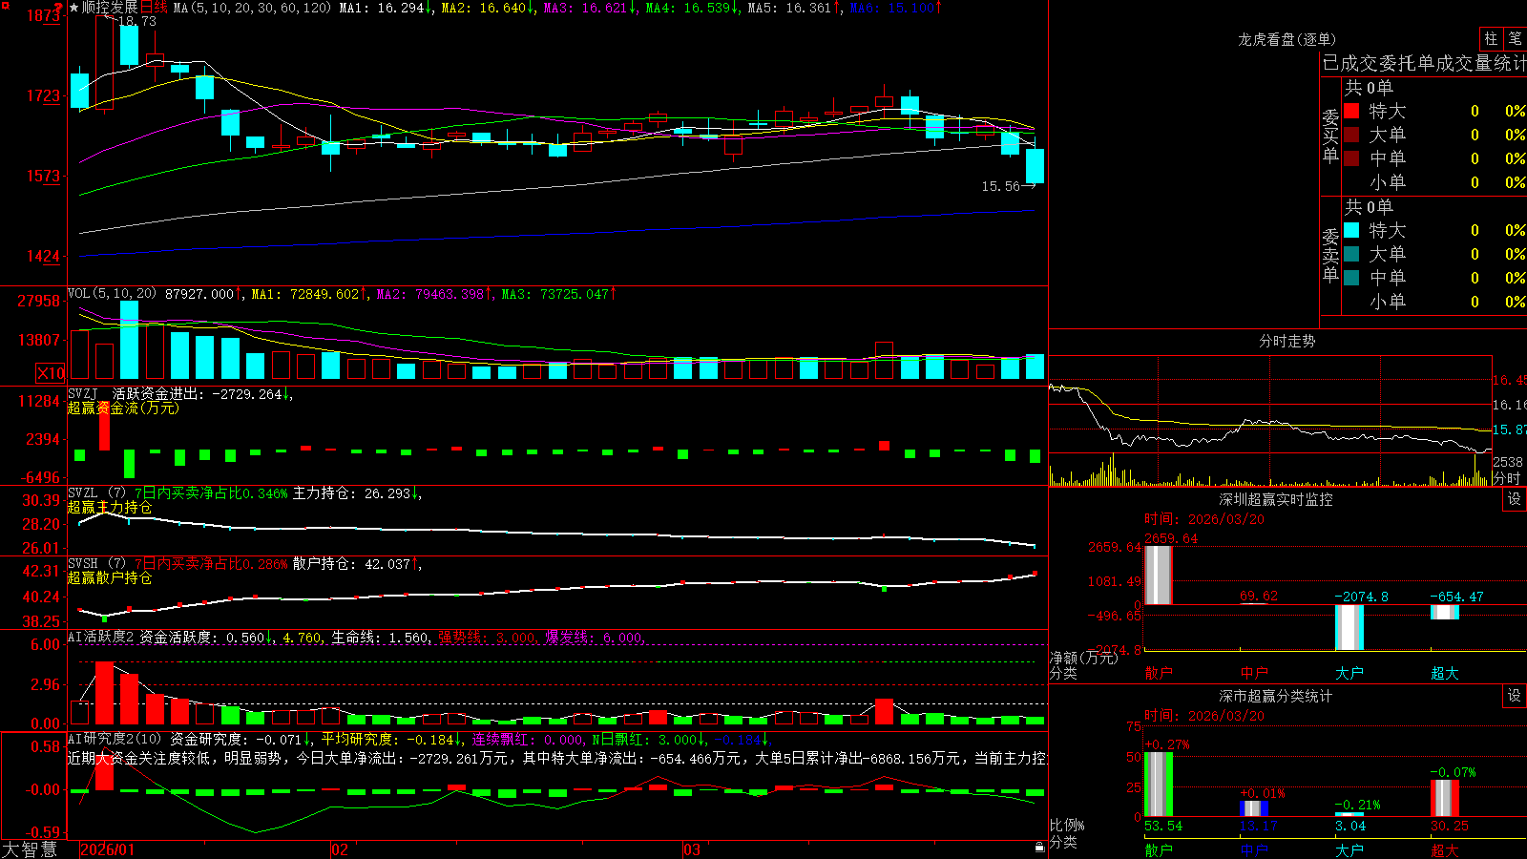Viewport: 1527px width, 859px height.
Task: Click the near-term funds commentary text line
Action: tap(557, 758)
